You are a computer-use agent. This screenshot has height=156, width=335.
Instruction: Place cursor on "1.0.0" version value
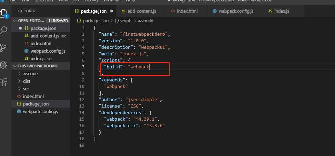pos(138,41)
